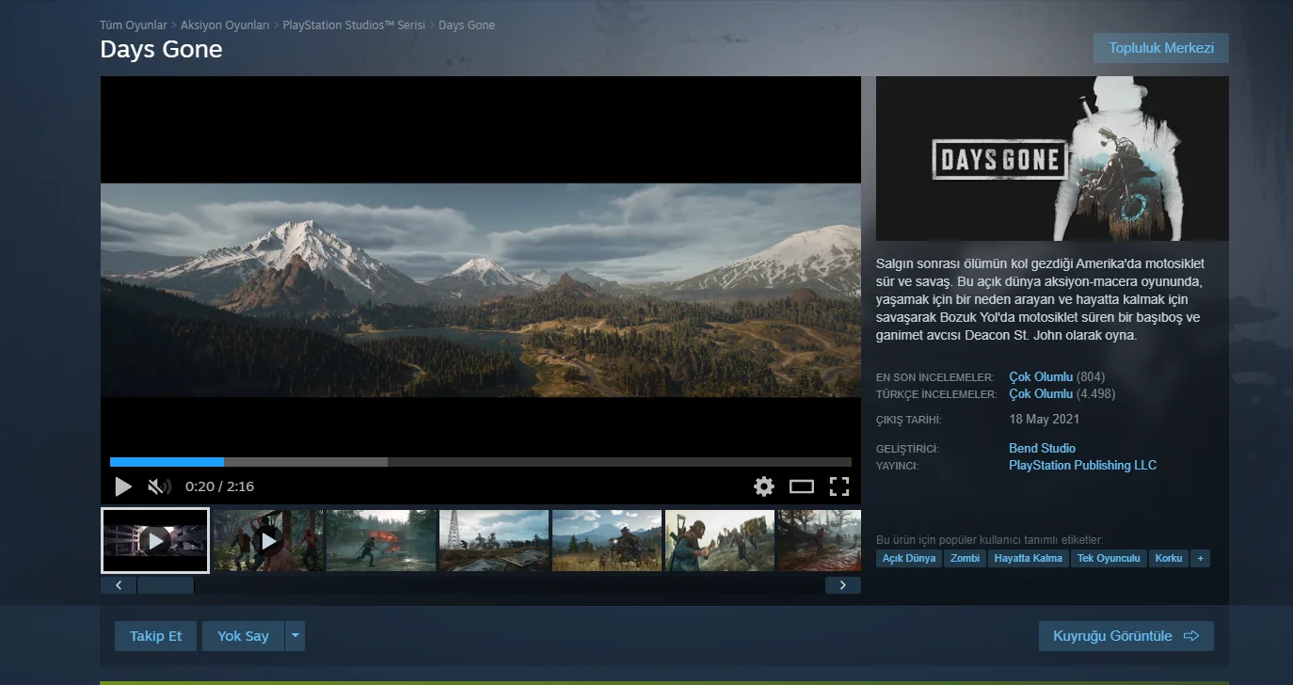Move thumbnail strip right with arrow
The image size is (1293, 685).
(x=843, y=585)
